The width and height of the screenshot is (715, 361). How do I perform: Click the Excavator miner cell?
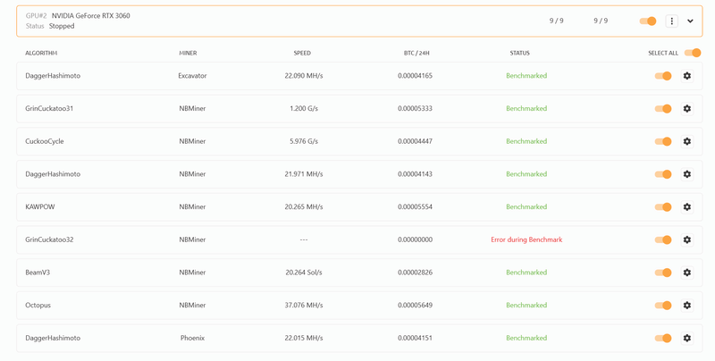click(x=192, y=76)
